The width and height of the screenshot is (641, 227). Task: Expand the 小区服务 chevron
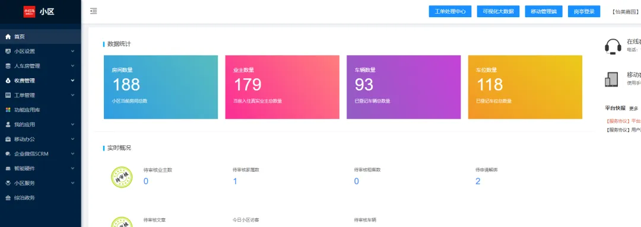pos(73,183)
